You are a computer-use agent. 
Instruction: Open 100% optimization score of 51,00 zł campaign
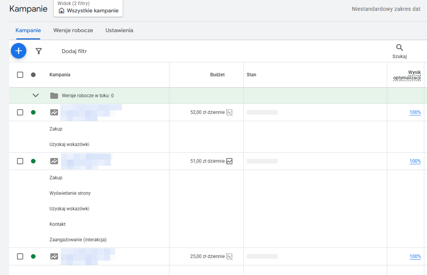click(x=415, y=161)
